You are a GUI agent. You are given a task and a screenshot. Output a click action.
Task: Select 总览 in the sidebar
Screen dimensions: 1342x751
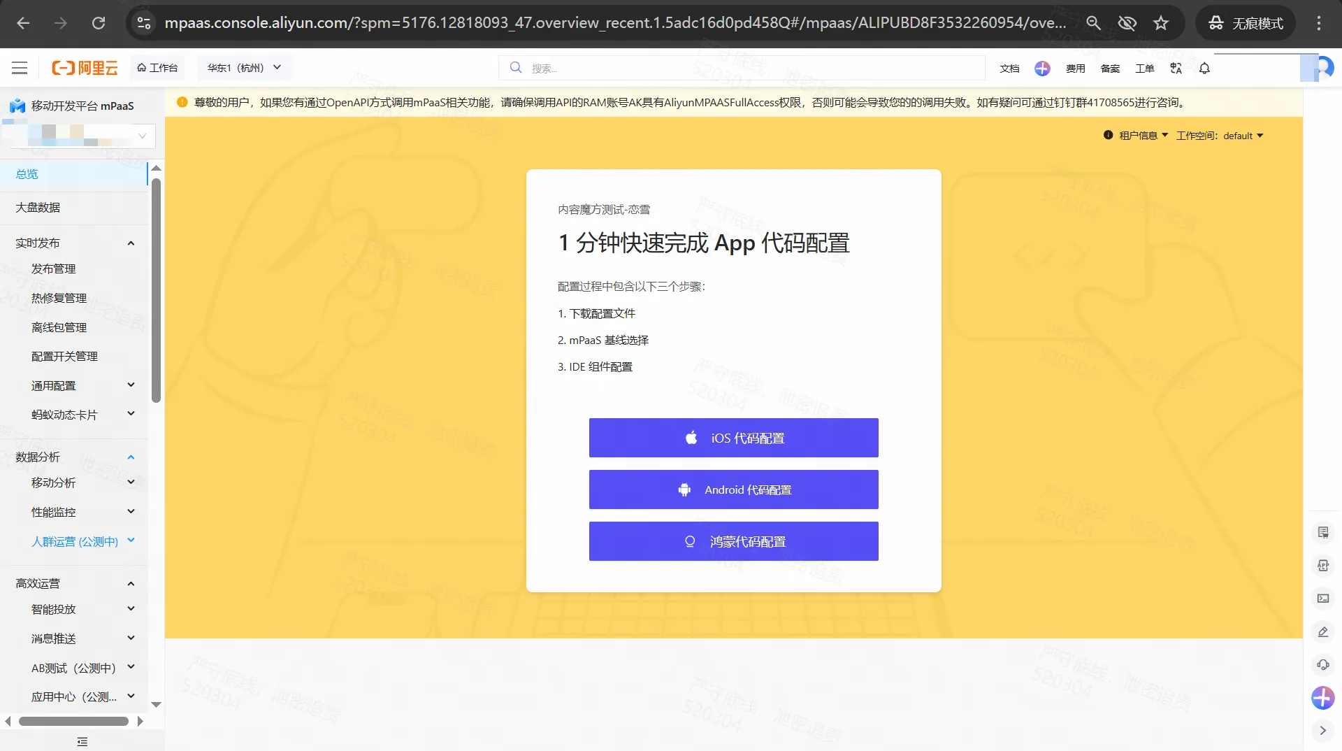point(73,174)
